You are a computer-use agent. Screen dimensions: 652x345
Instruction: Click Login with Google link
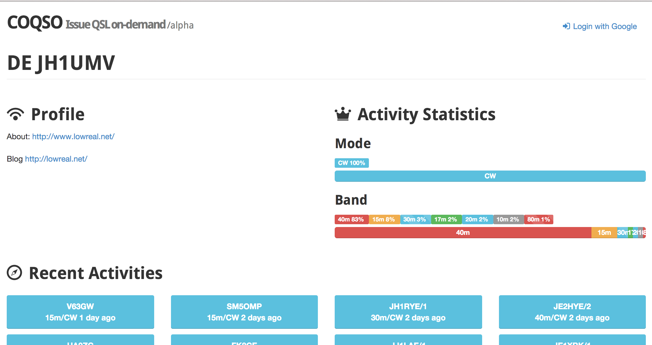pyautogui.click(x=605, y=26)
